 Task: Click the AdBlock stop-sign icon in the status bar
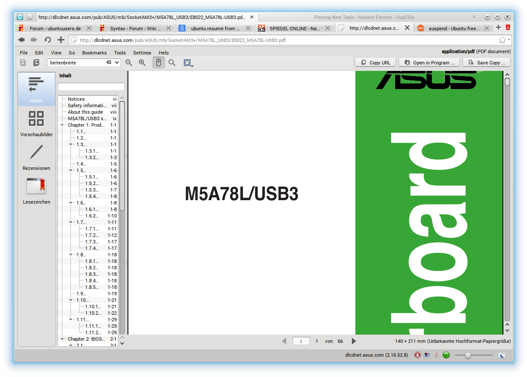(x=418, y=355)
